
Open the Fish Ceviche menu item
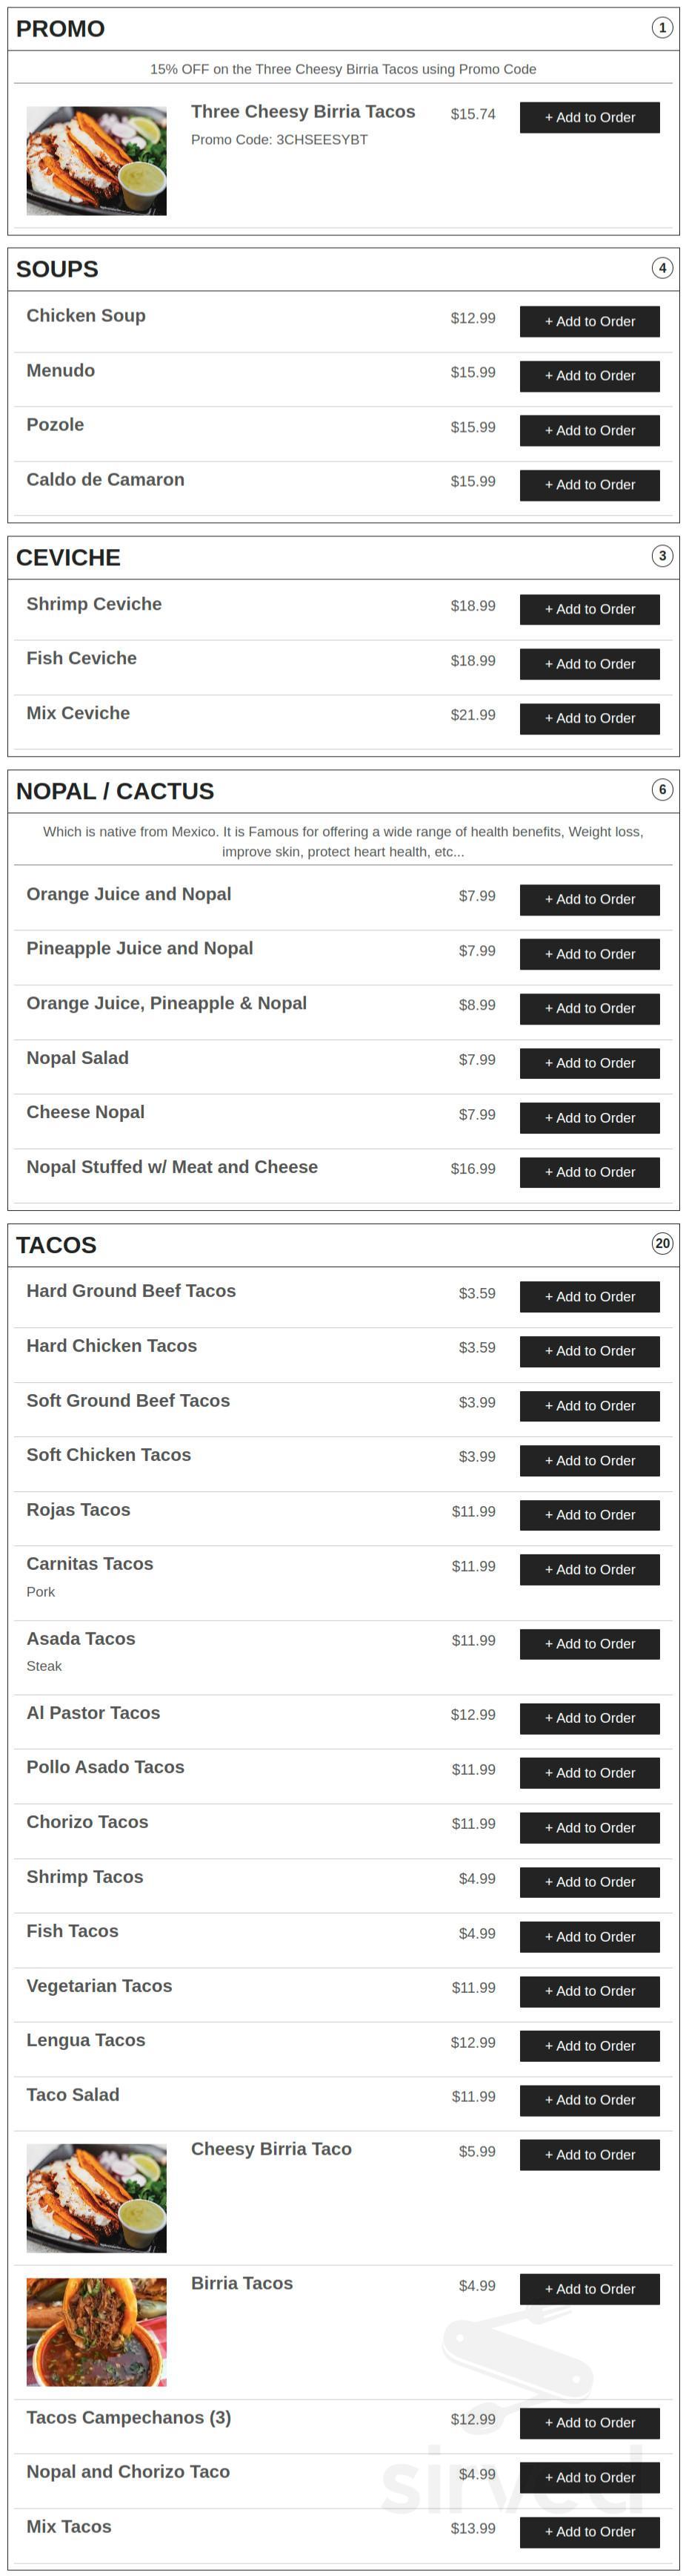point(81,658)
